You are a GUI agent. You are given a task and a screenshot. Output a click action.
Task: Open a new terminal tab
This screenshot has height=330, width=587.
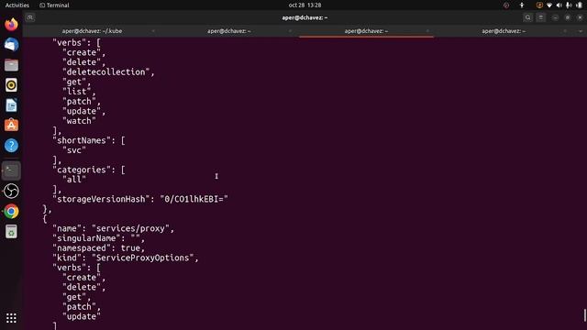(30, 17)
